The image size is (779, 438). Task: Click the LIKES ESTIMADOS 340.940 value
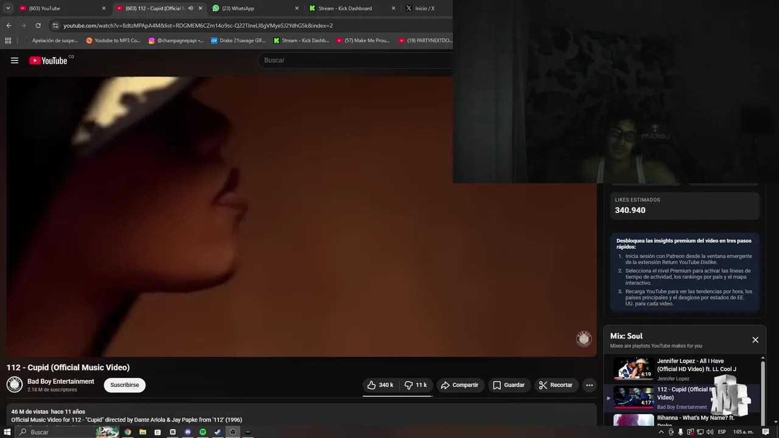[x=630, y=210]
